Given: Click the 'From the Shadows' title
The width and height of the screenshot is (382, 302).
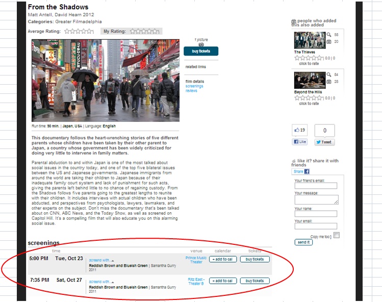Looking at the screenshot, I should pyautogui.click(x=58, y=7).
